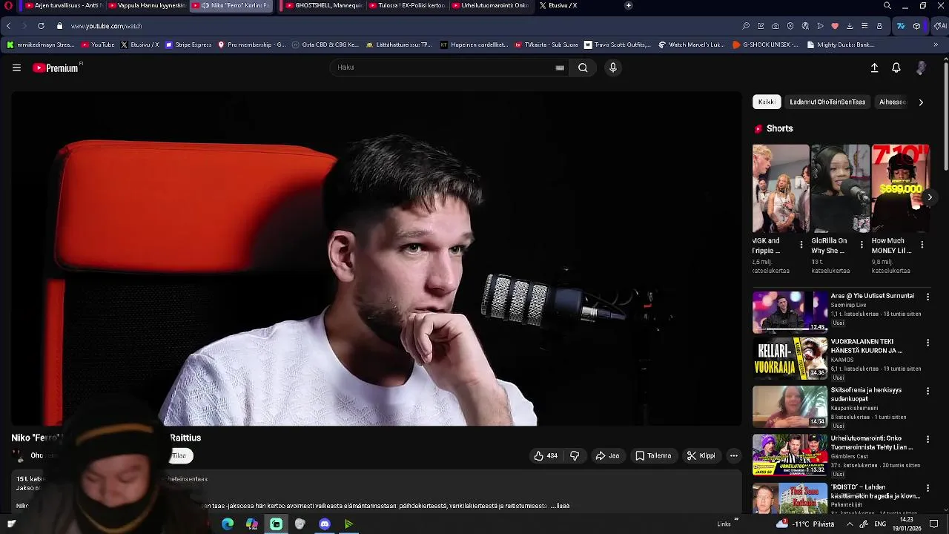
Task: Show hidden system tray icons chevron
Action: (850, 524)
